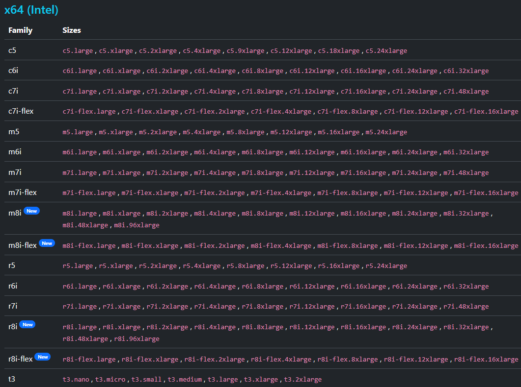Select the r6i family name
The height and width of the screenshot is (387, 521).
13,286
